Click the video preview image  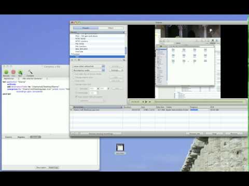click(x=188, y=61)
